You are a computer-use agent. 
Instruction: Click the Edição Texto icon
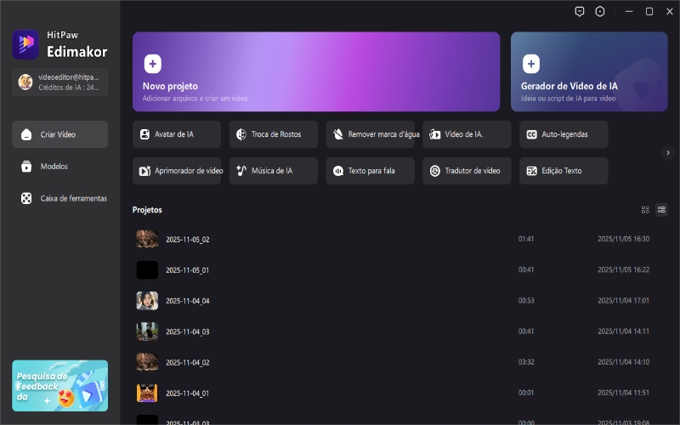pyautogui.click(x=532, y=171)
